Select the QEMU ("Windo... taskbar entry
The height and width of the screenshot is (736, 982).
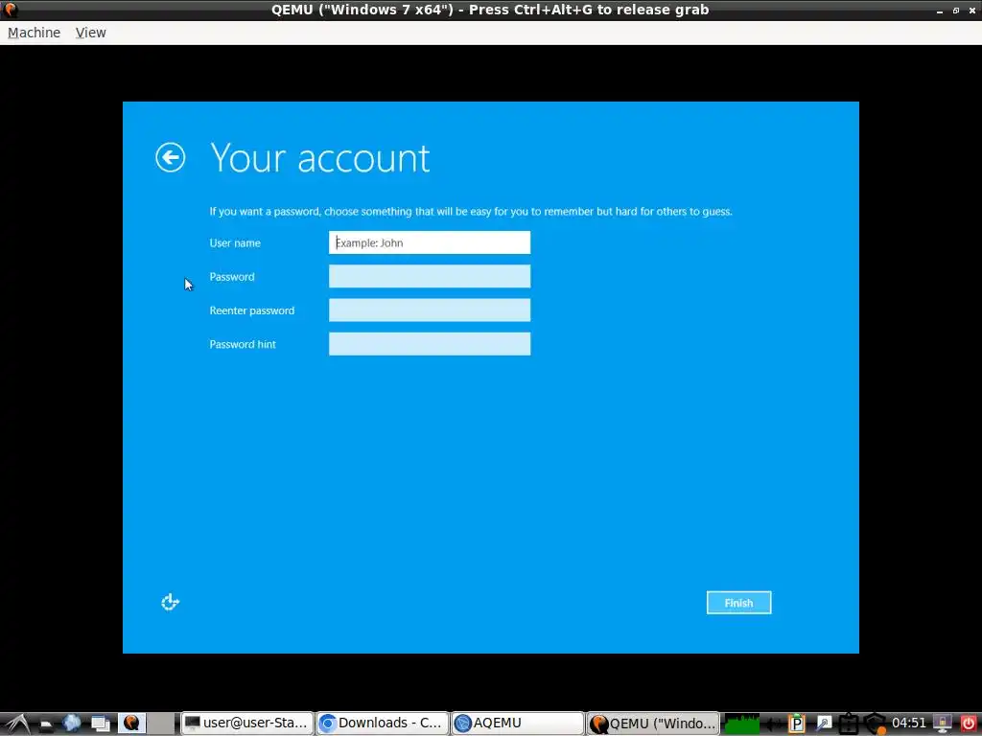[653, 724]
